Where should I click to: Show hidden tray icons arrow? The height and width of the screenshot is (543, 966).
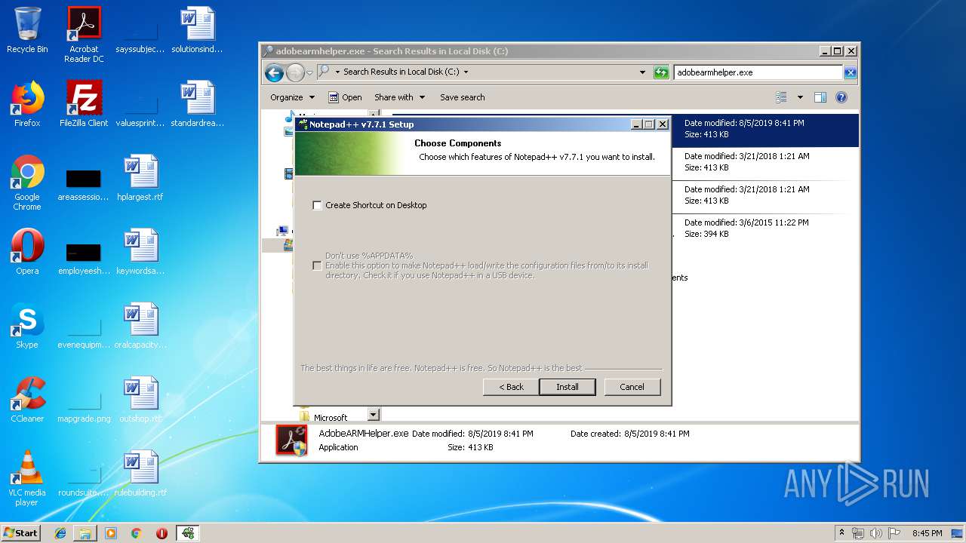(842, 533)
